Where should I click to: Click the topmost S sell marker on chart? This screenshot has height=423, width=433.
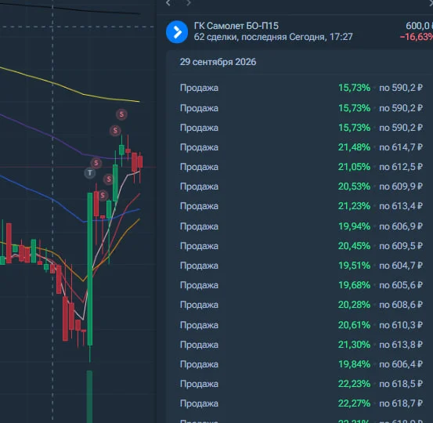[121, 114]
